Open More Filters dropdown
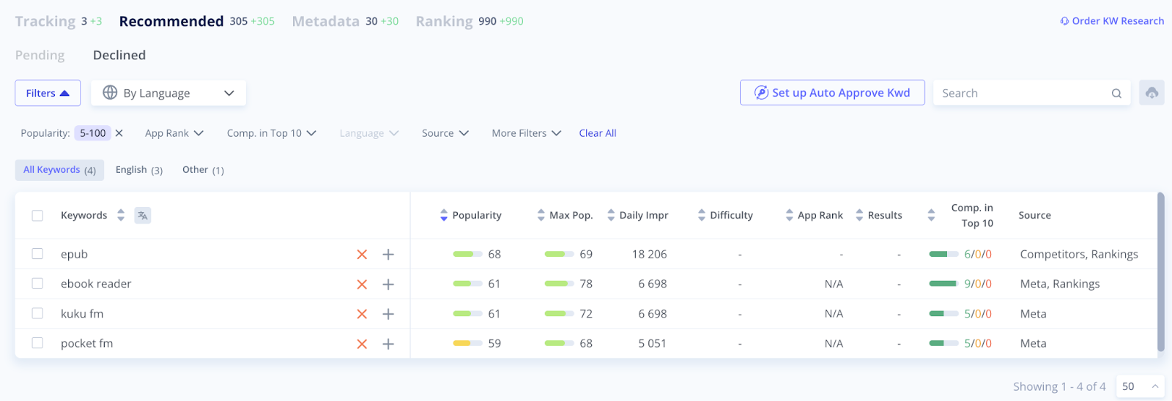 tap(526, 133)
